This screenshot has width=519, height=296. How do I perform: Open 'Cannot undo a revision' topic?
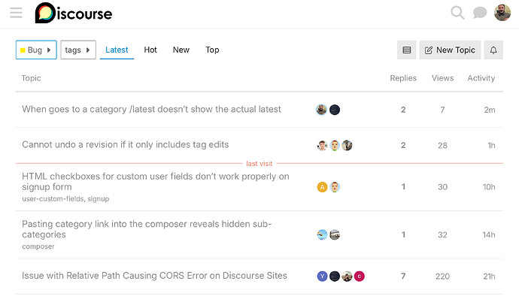(x=125, y=144)
